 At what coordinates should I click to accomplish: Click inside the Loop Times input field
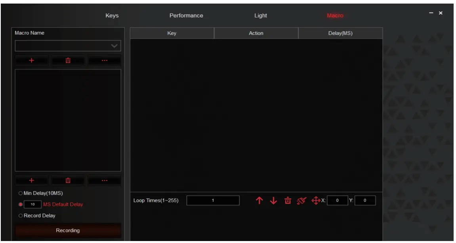click(213, 201)
